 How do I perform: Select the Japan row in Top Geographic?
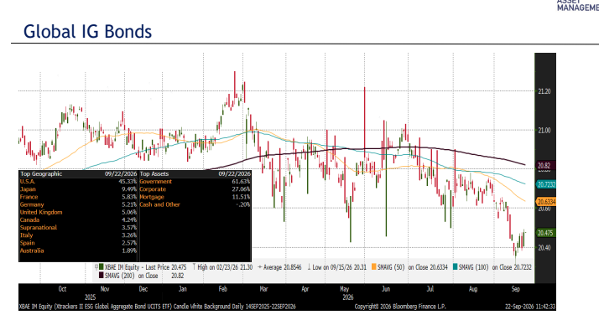click(x=78, y=189)
